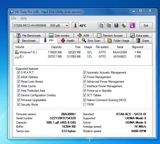Click the 5400 RPM rotation speed value
This screenshot has height=144, width=160.
[x=139, y=131]
